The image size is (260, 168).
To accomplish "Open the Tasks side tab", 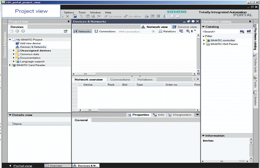I will (x=256, y=82).
